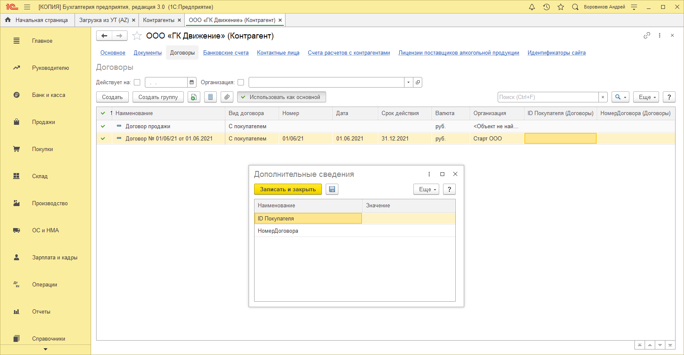
Task: Open 'Банковские счета' link
Action: (x=226, y=53)
